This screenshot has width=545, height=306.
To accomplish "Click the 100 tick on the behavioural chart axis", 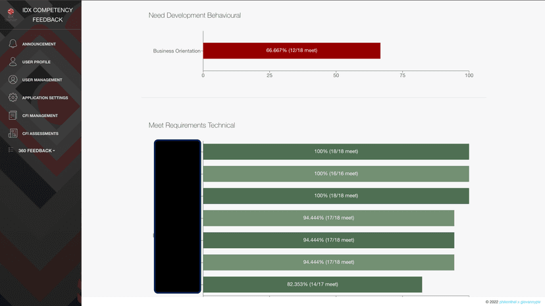I will pos(469,76).
